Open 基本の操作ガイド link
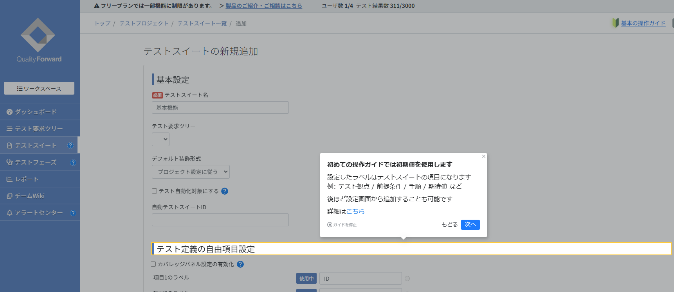The image size is (674, 292). tap(643, 23)
